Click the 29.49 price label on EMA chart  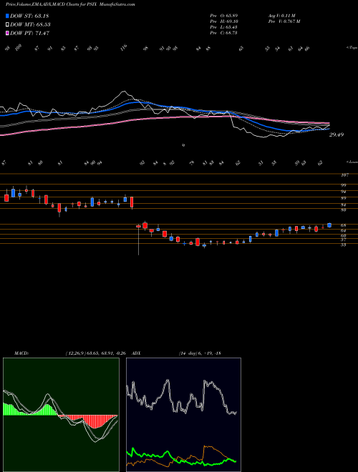[337, 135]
